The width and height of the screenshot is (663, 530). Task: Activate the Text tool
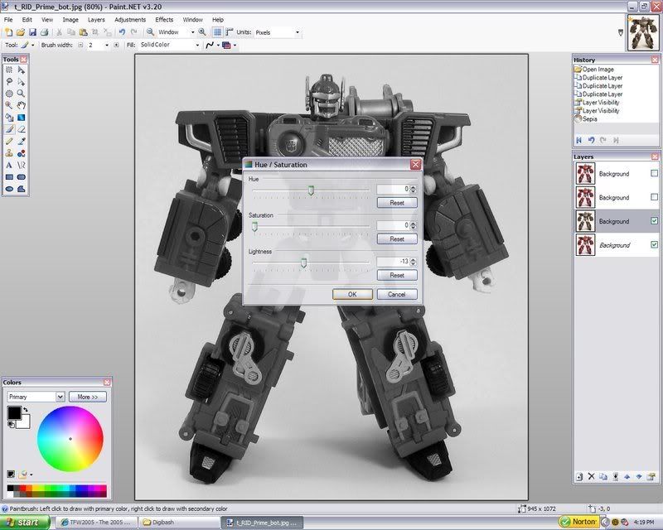point(9,166)
